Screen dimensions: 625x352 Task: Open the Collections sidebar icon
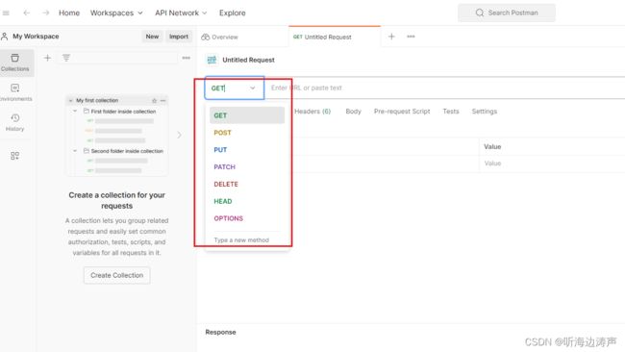click(15, 63)
